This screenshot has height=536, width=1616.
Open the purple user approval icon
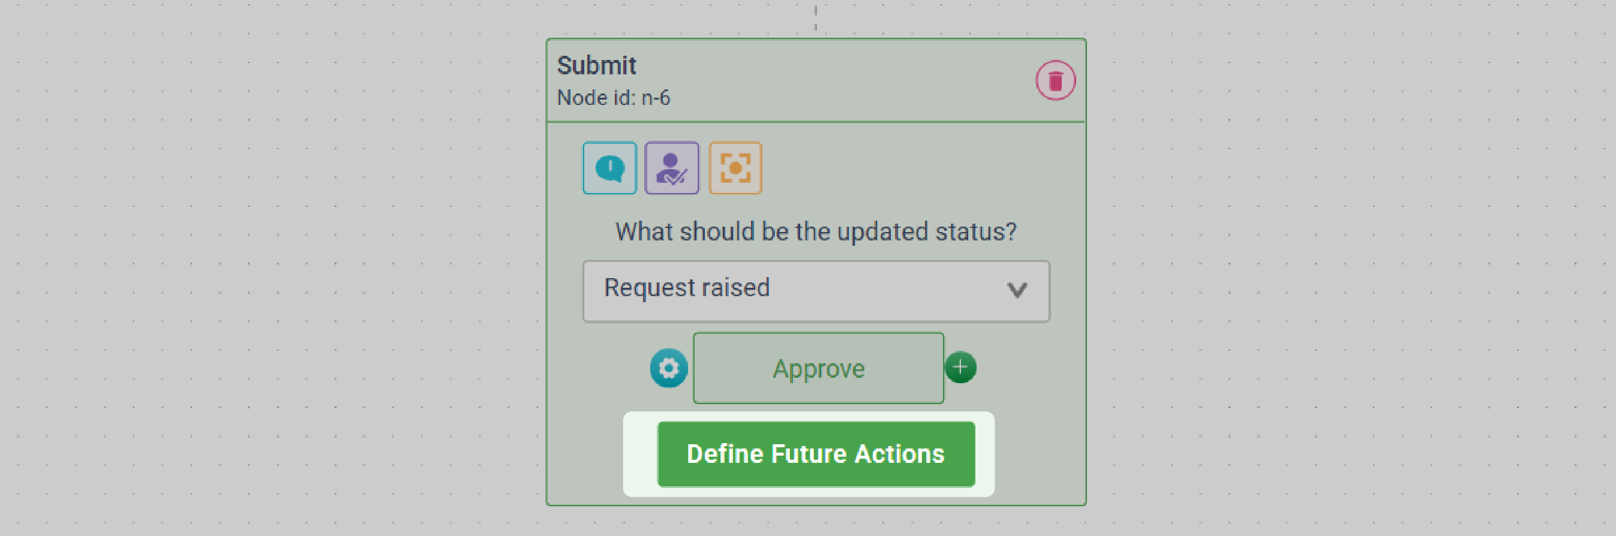pyautogui.click(x=671, y=168)
